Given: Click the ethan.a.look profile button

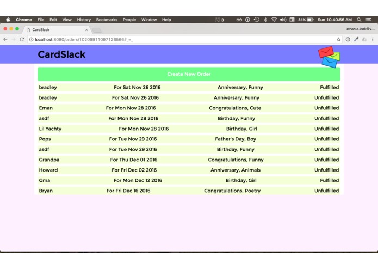Looking at the screenshot, I should click(361, 29).
